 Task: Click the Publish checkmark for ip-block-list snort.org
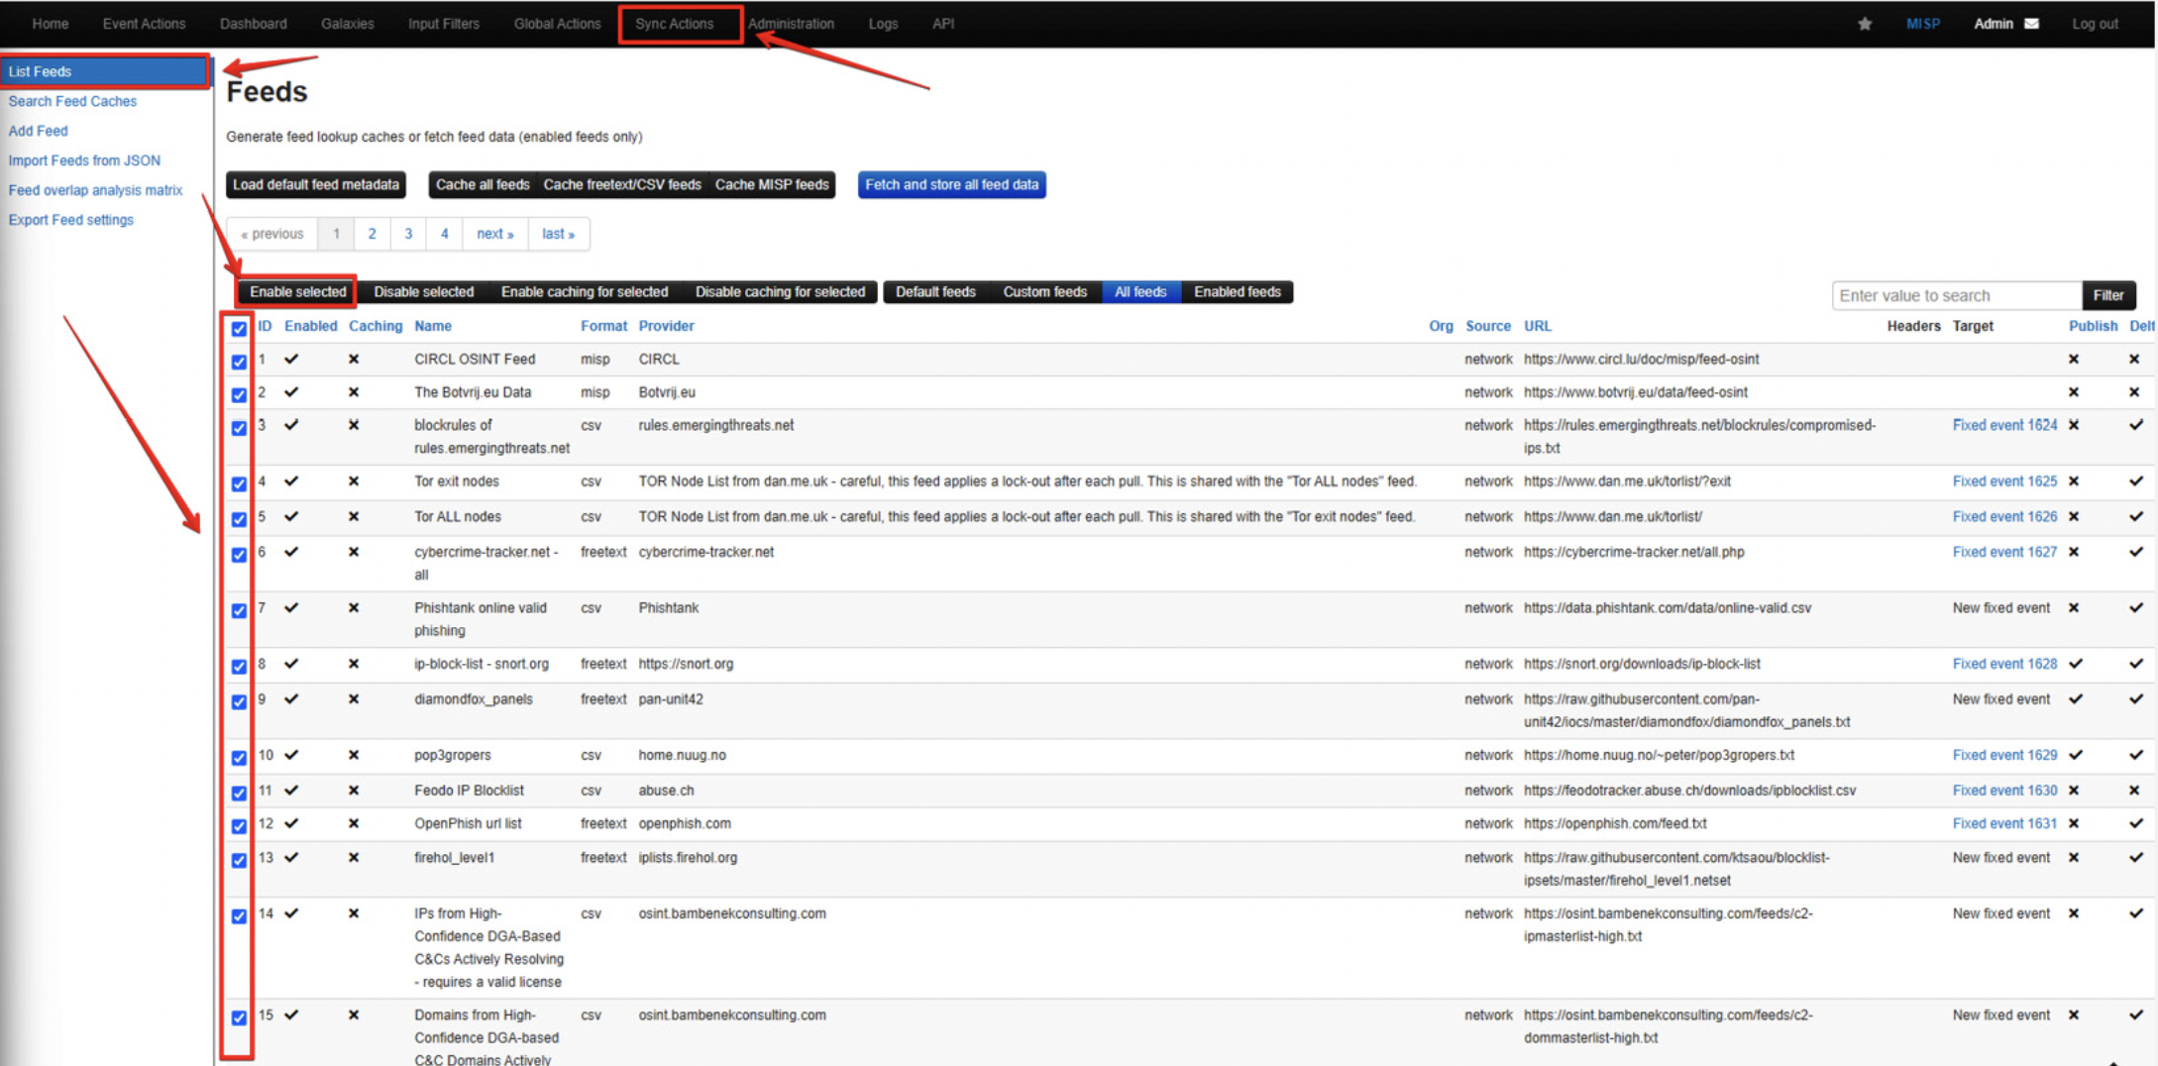(2076, 664)
